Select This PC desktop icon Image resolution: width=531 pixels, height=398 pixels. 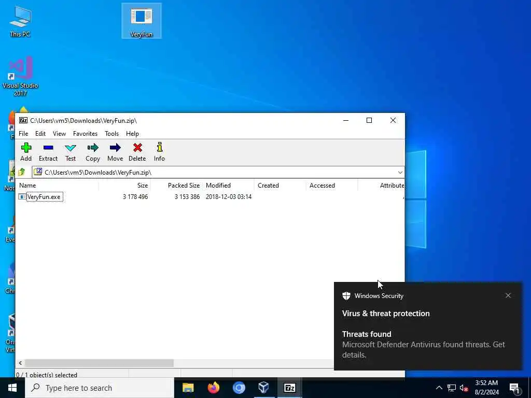20,21
